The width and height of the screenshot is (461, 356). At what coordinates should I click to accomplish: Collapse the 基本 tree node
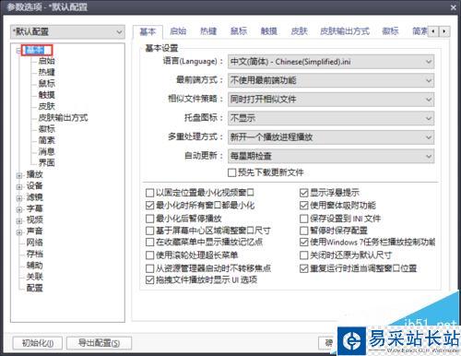(x=19, y=51)
